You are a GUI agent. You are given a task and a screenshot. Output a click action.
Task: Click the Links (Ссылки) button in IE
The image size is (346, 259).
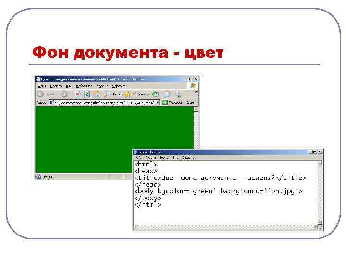coord(191,103)
